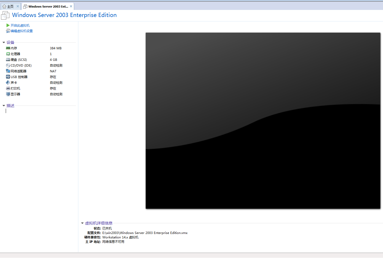Click the processor (处理器) chip icon

tap(8, 54)
